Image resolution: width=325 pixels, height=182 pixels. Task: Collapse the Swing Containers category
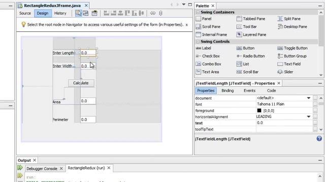pos(198,12)
